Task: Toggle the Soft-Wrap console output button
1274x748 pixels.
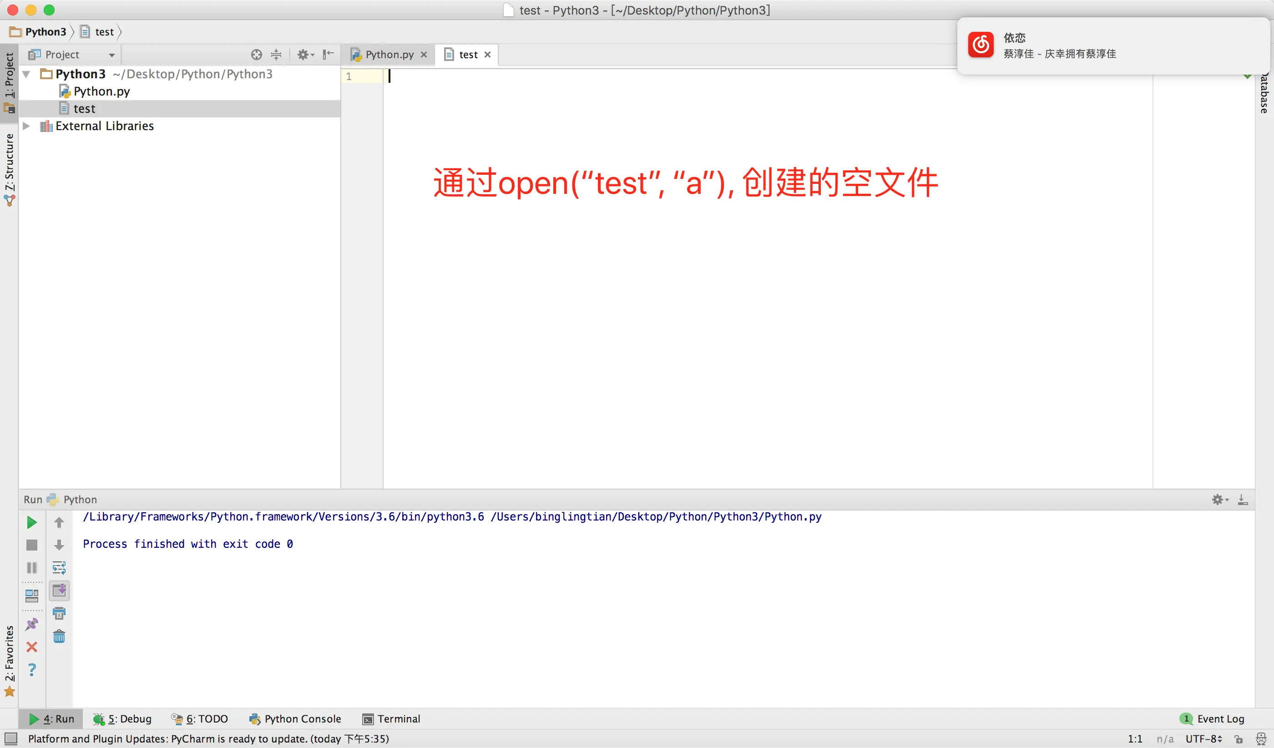Action: (x=59, y=567)
